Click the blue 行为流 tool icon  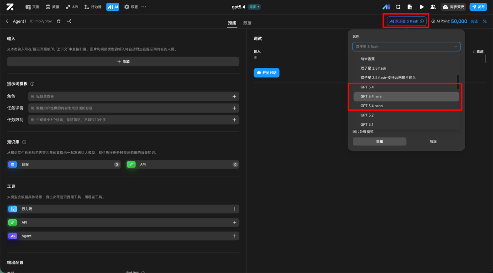(13, 209)
